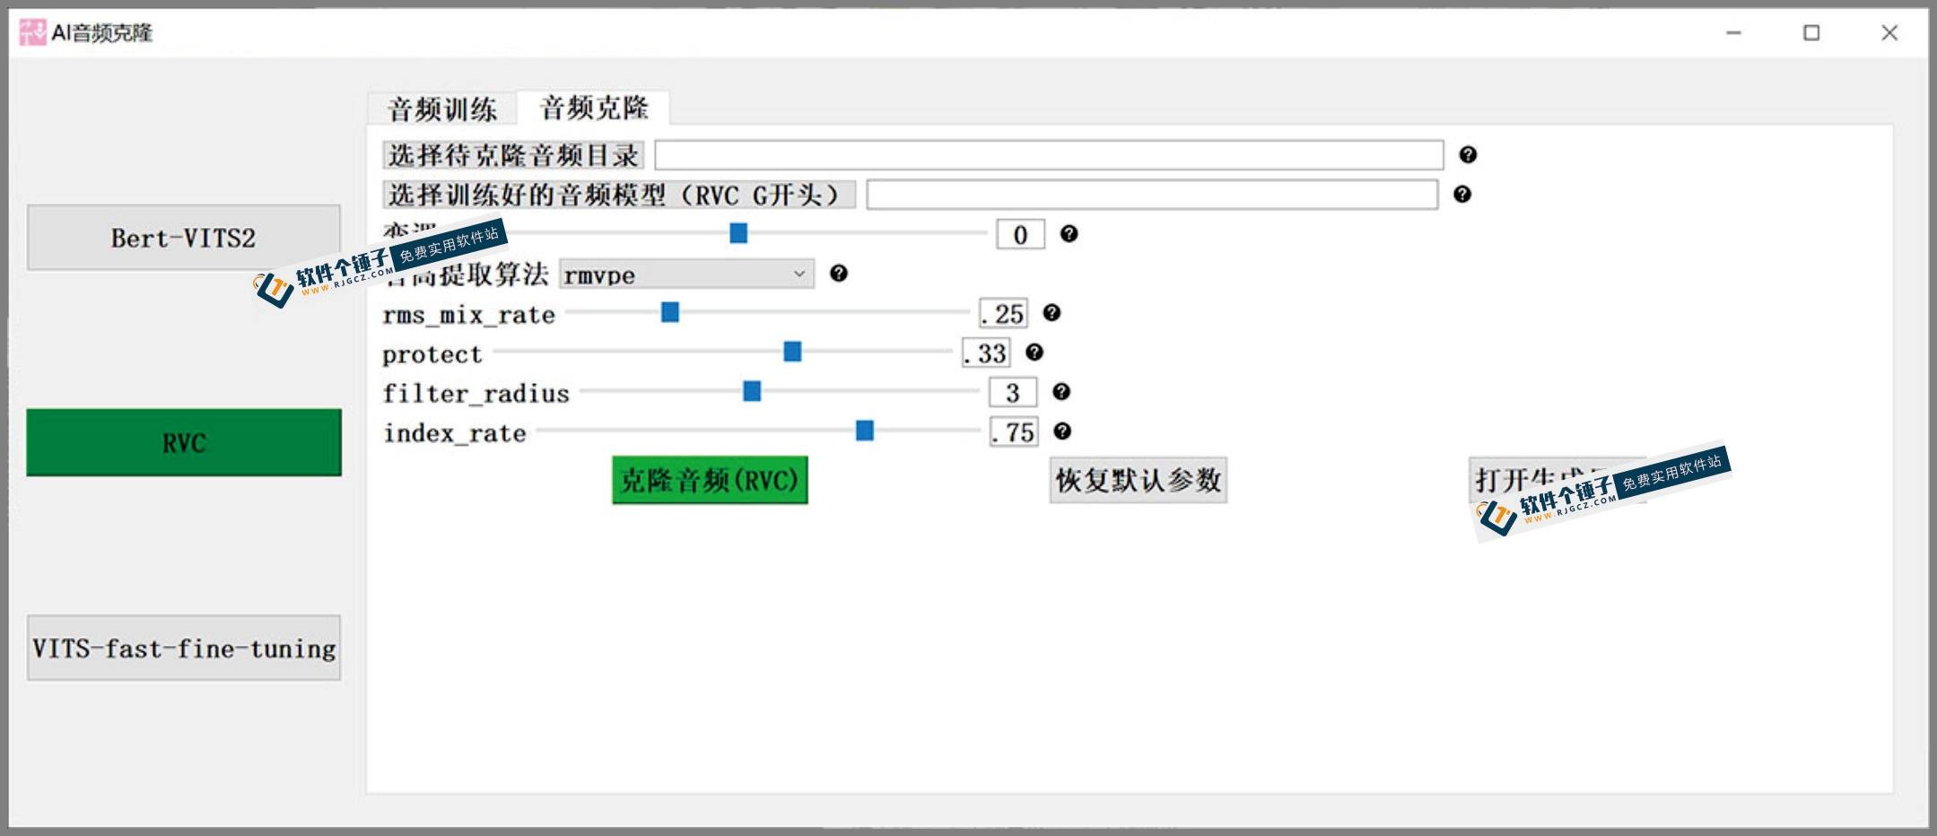Click the index_rate value box .75
The width and height of the screenshot is (1937, 836).
1014,432
